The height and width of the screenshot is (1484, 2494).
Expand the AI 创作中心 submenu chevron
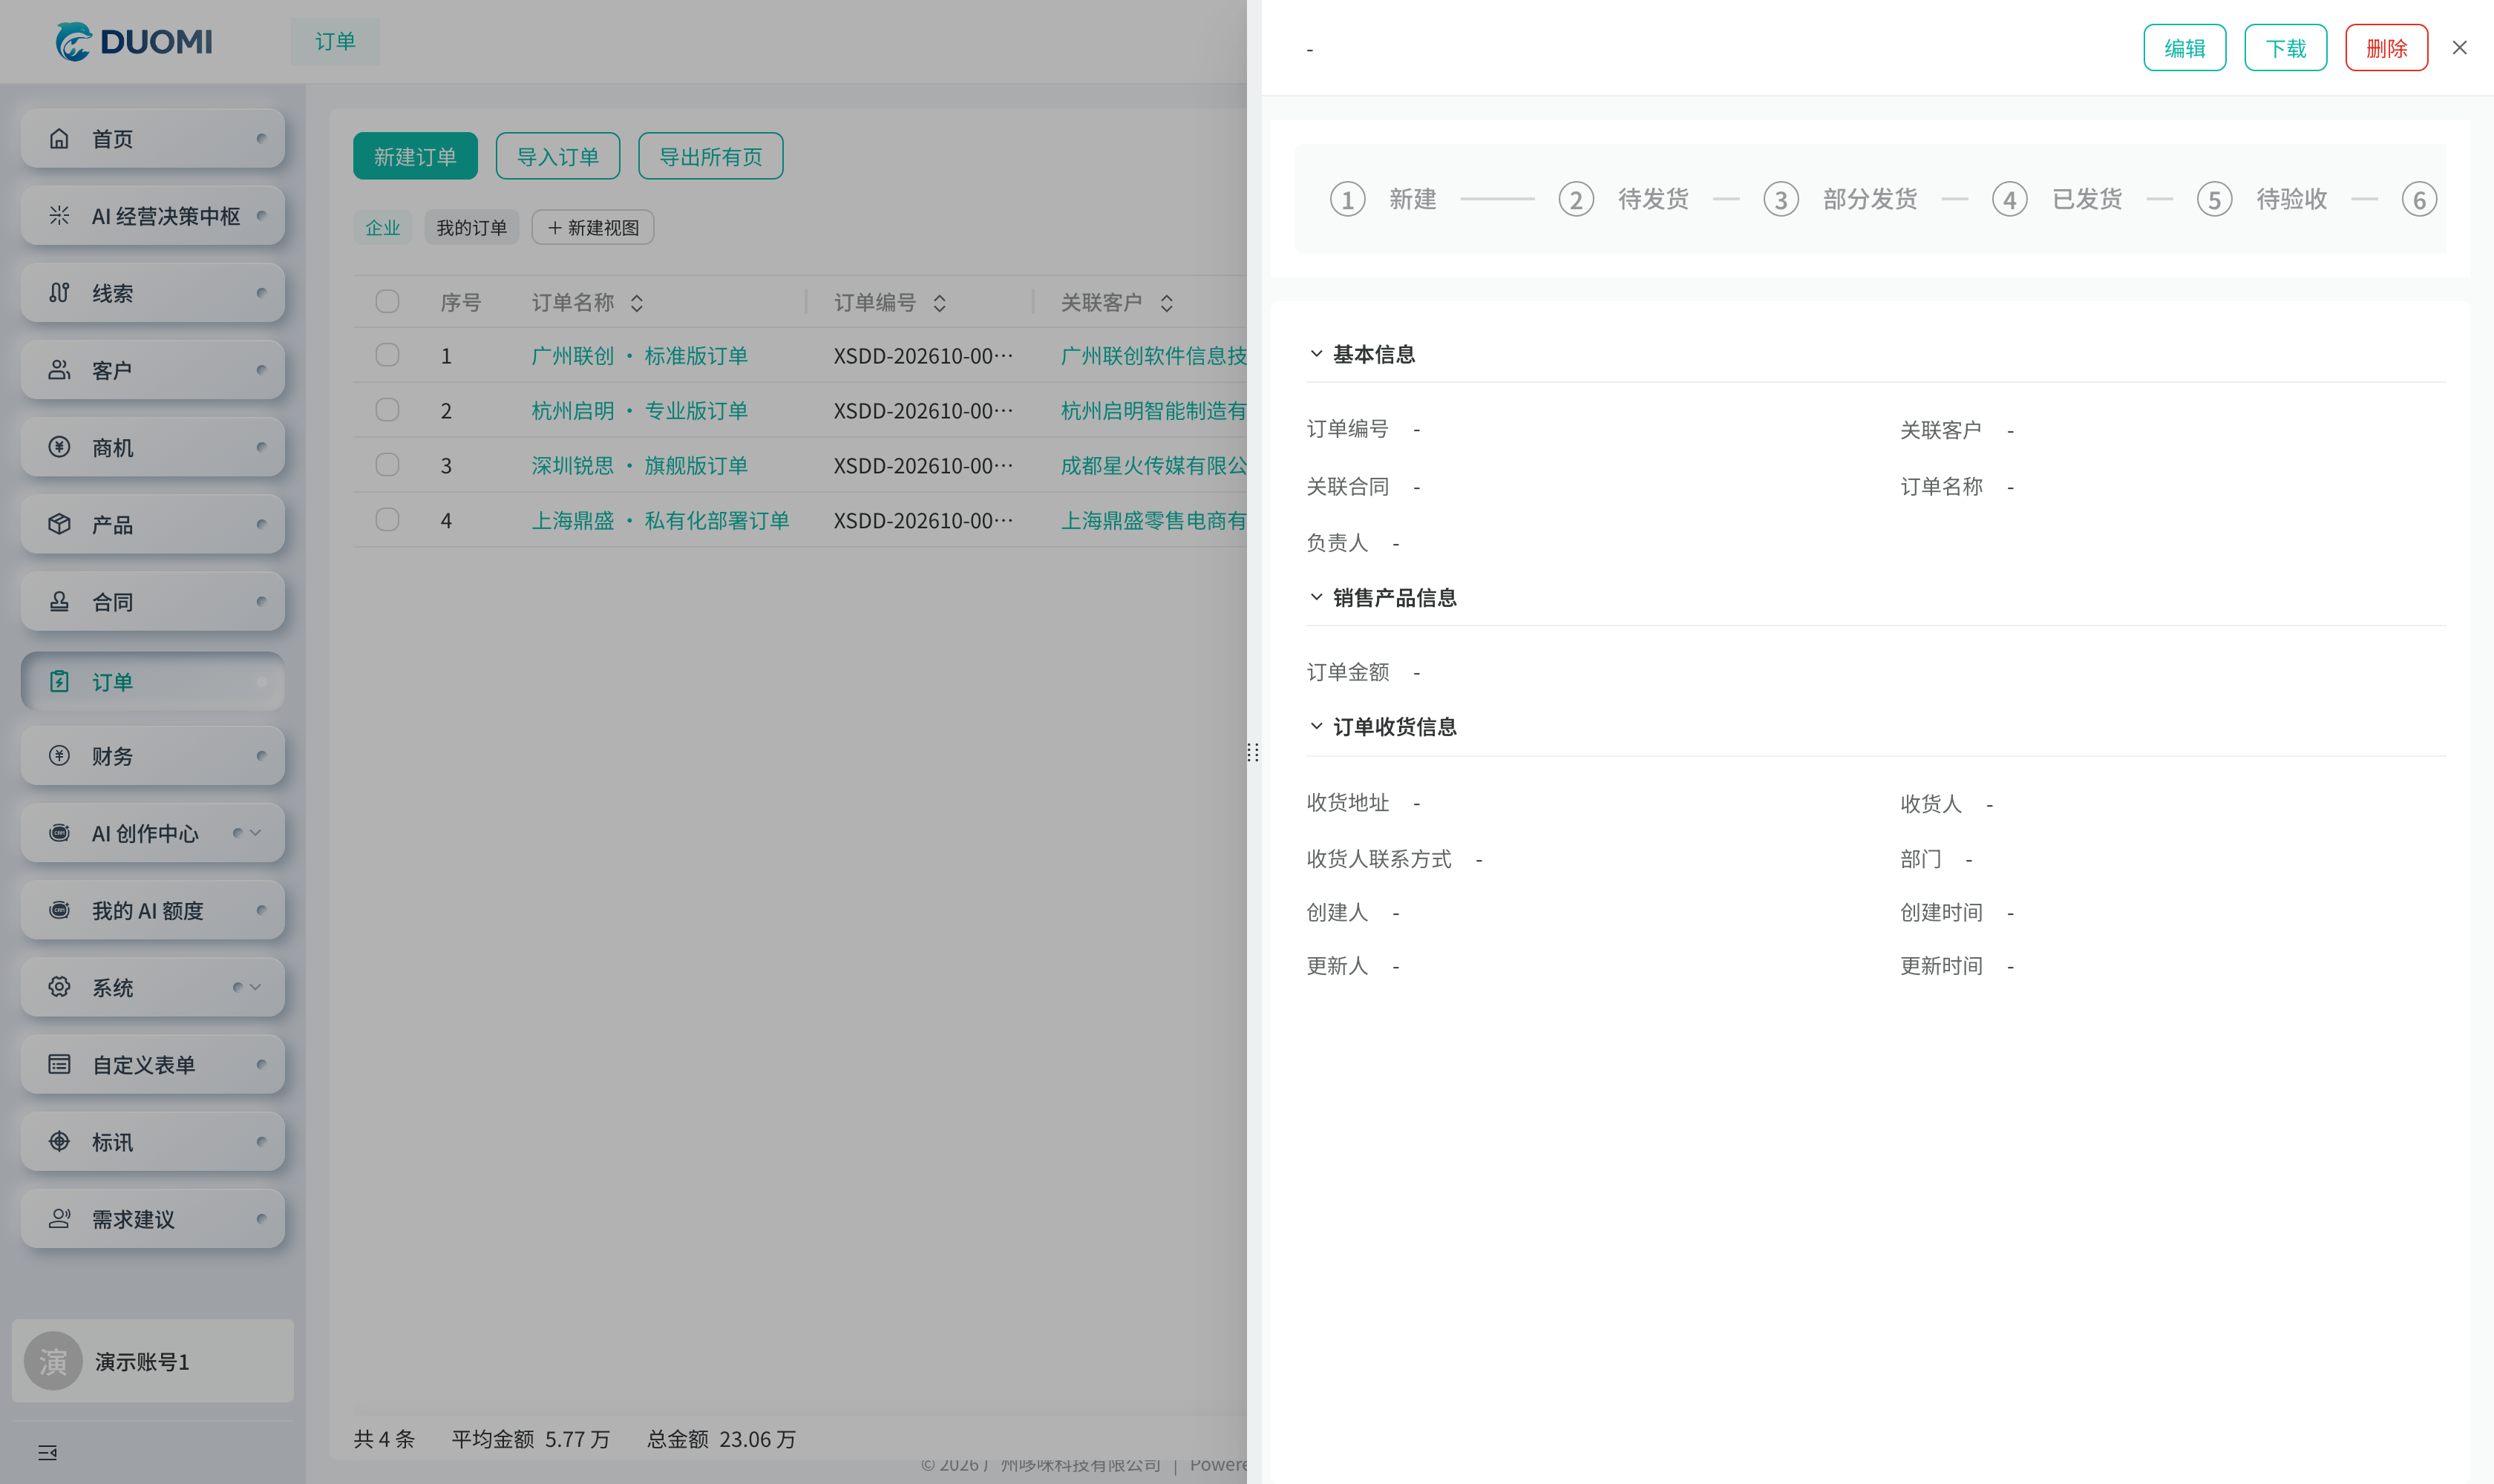(x=255, y=833)
